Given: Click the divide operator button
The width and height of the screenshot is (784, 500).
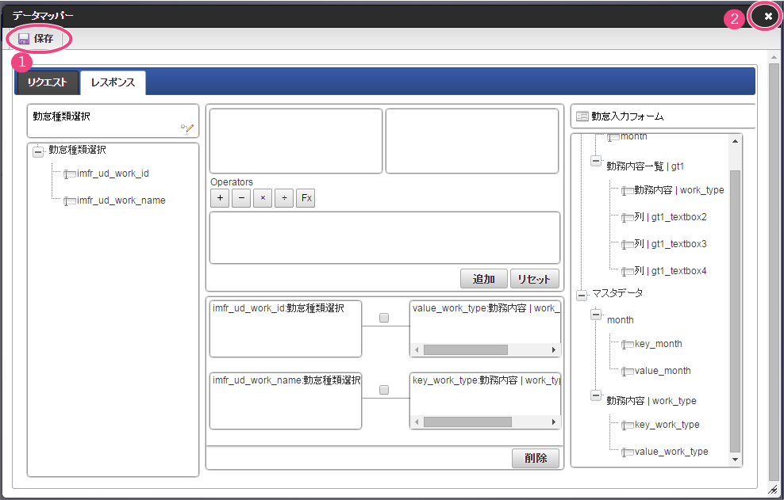Looking at the screenshot, I should coord(284,198).
